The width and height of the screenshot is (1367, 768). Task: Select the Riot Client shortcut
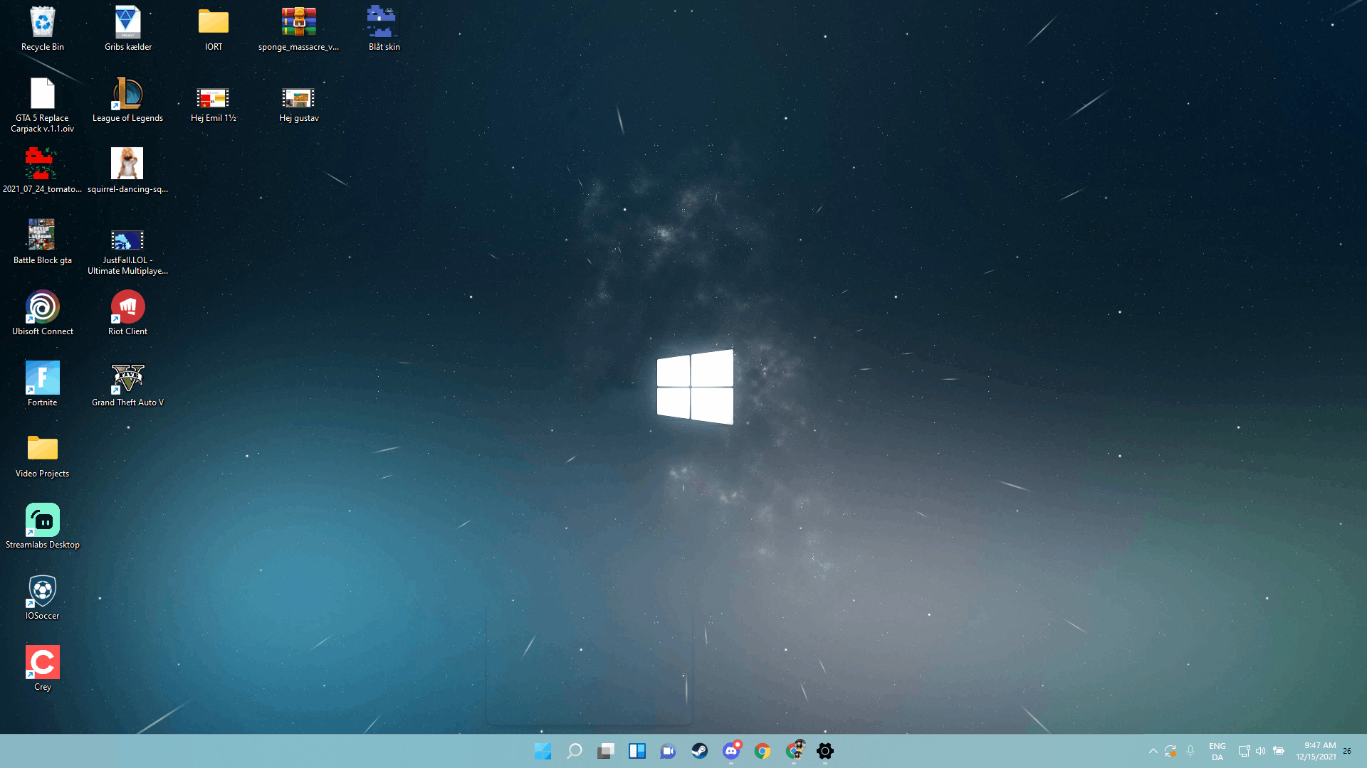[x=128, y=313]
